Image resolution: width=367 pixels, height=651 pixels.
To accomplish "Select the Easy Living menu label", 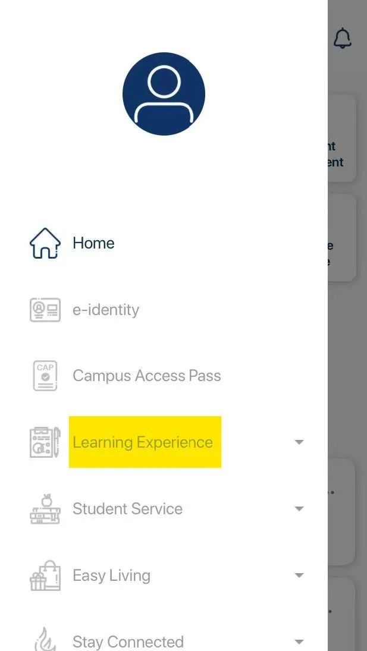I will pyautogui.click(x=111, y=575).
